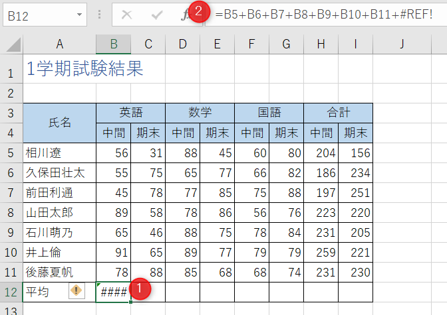Select the 合計 merged header cell

coord(338,112)
